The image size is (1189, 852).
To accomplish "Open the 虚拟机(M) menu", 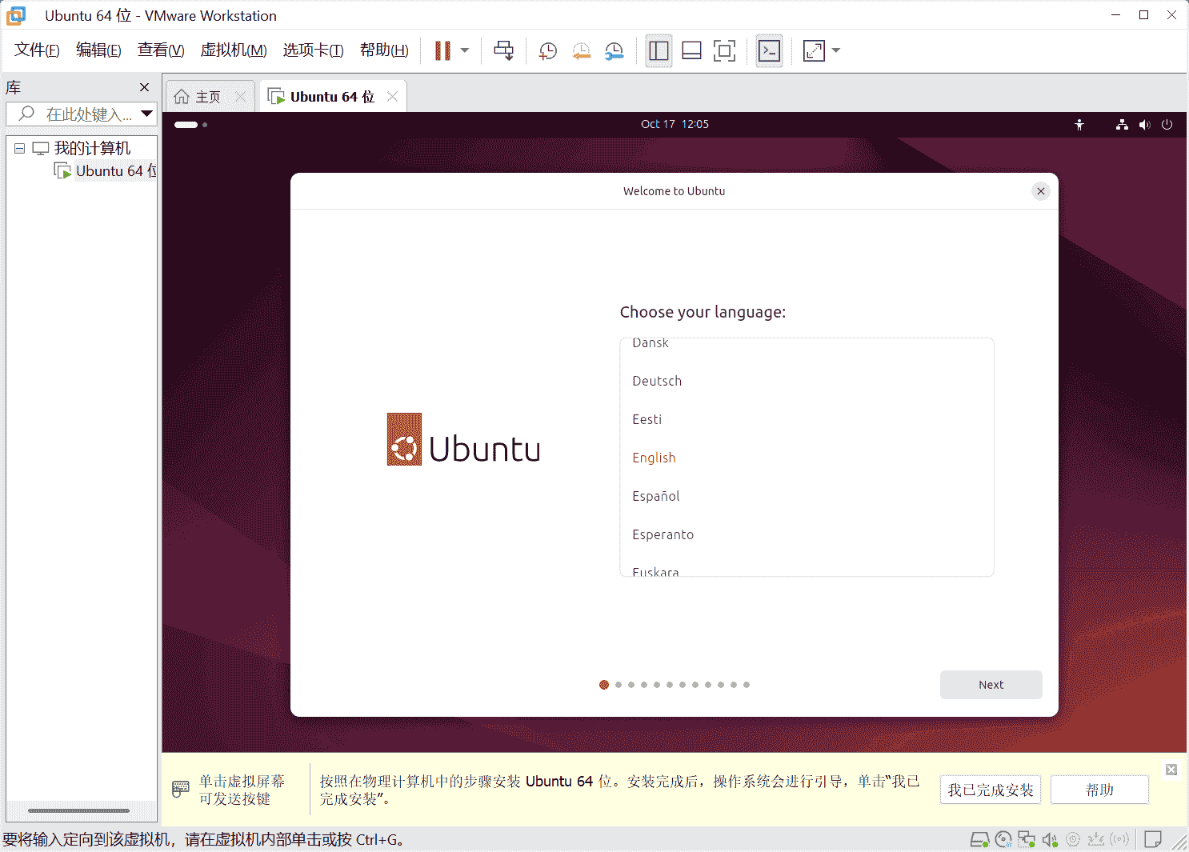I will (234, 50).
